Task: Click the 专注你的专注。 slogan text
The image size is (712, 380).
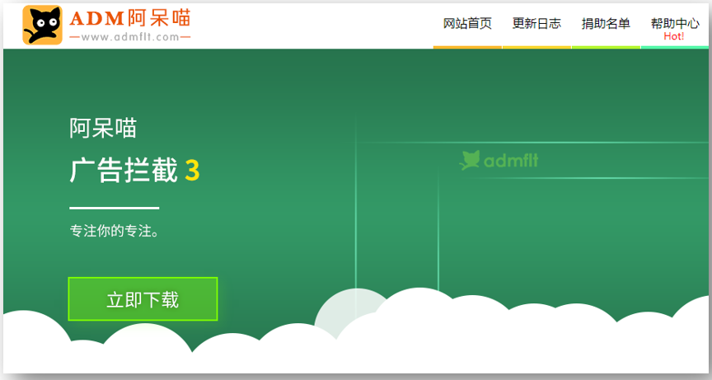Action: [x=115, y=231]
